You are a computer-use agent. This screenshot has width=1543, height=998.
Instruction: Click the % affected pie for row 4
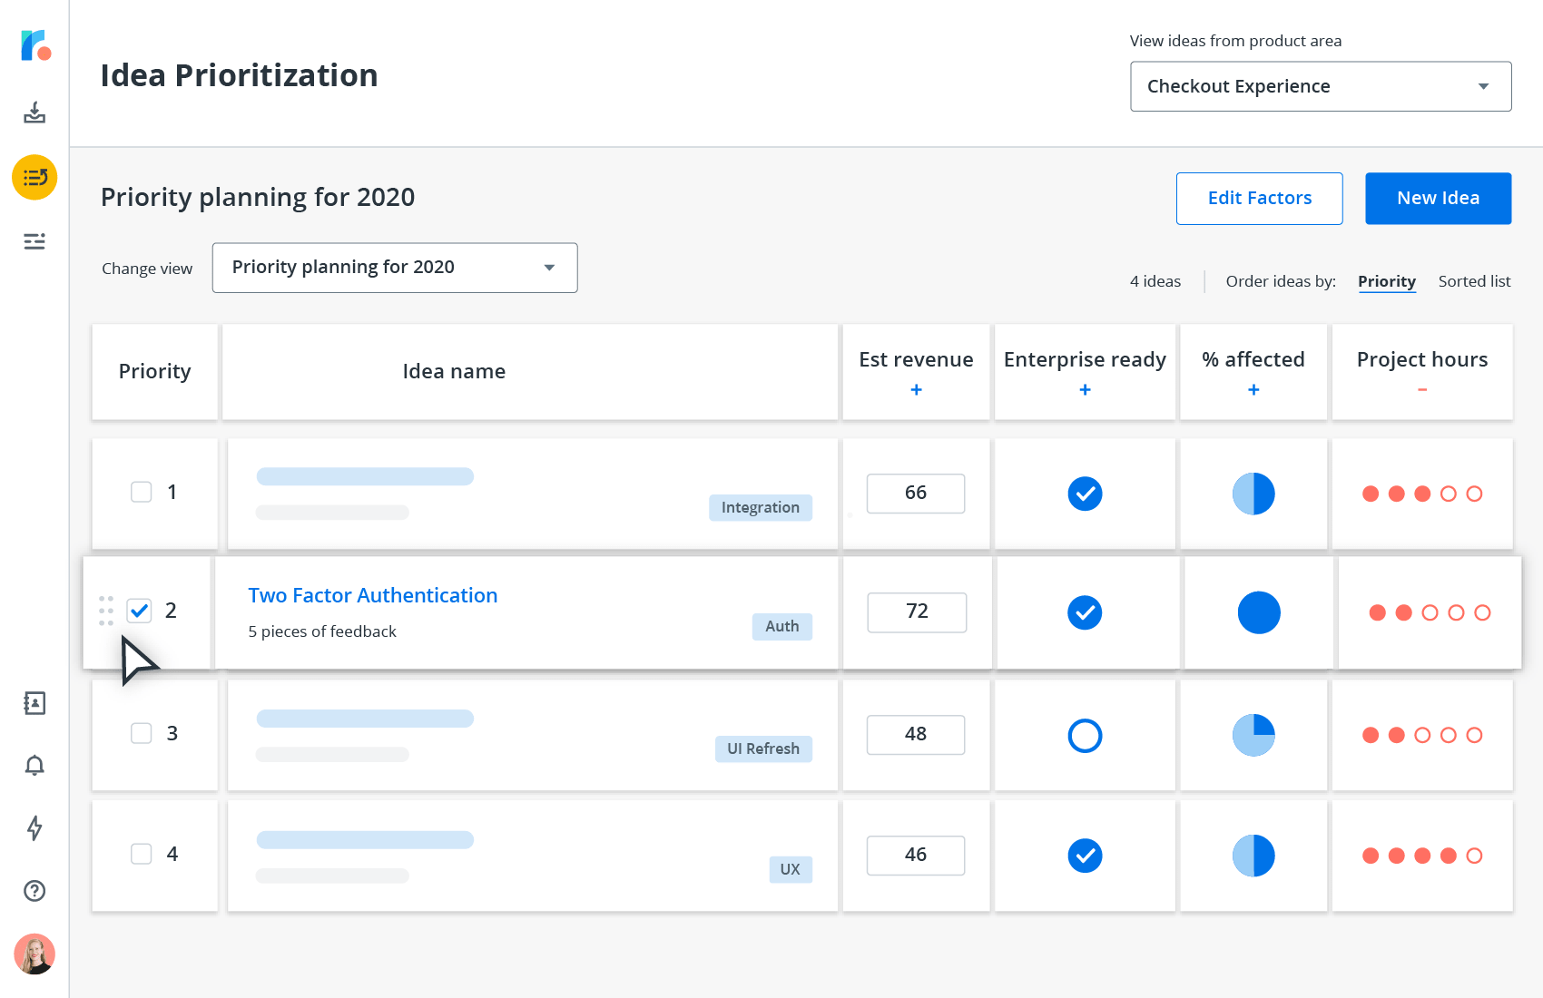tap(1253, 856)
